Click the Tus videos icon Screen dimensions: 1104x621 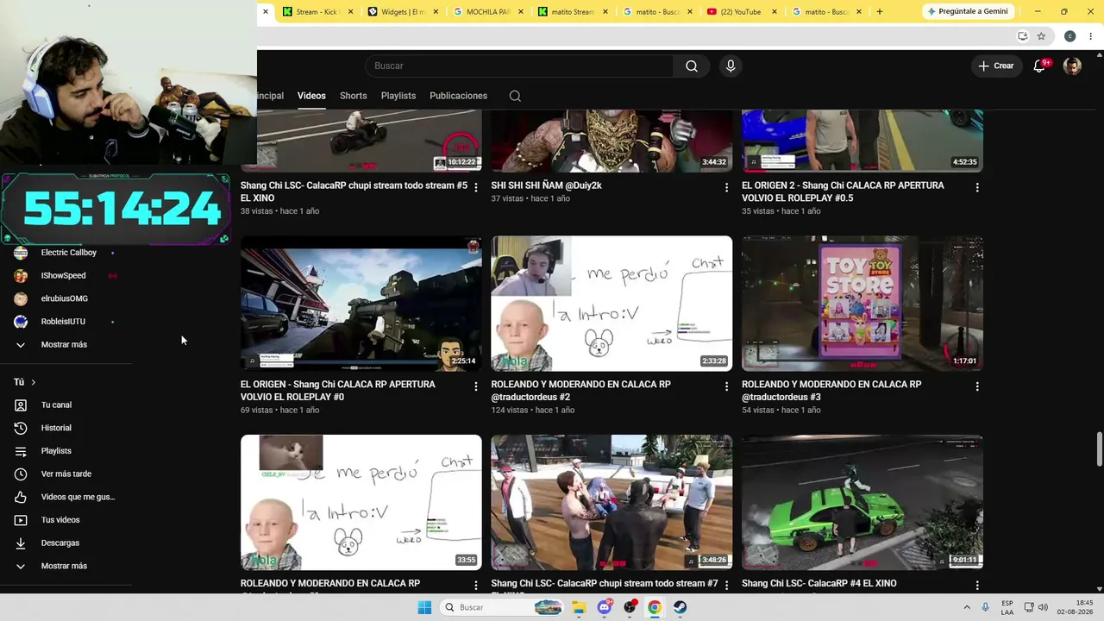pyautogui.click(x=21, y=520)
